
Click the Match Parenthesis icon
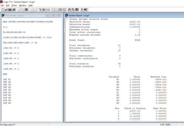coord(48,10)
